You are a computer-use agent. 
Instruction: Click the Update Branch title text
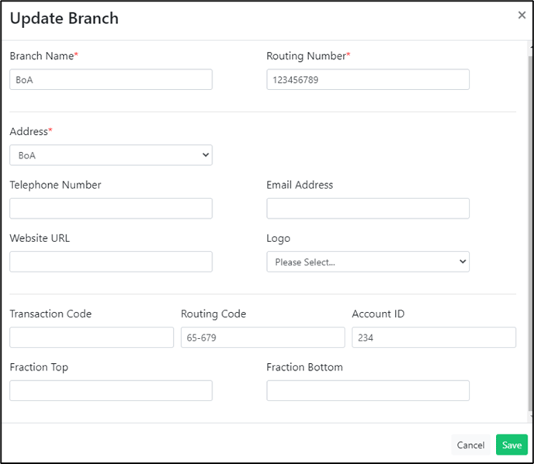click(64, 19)
